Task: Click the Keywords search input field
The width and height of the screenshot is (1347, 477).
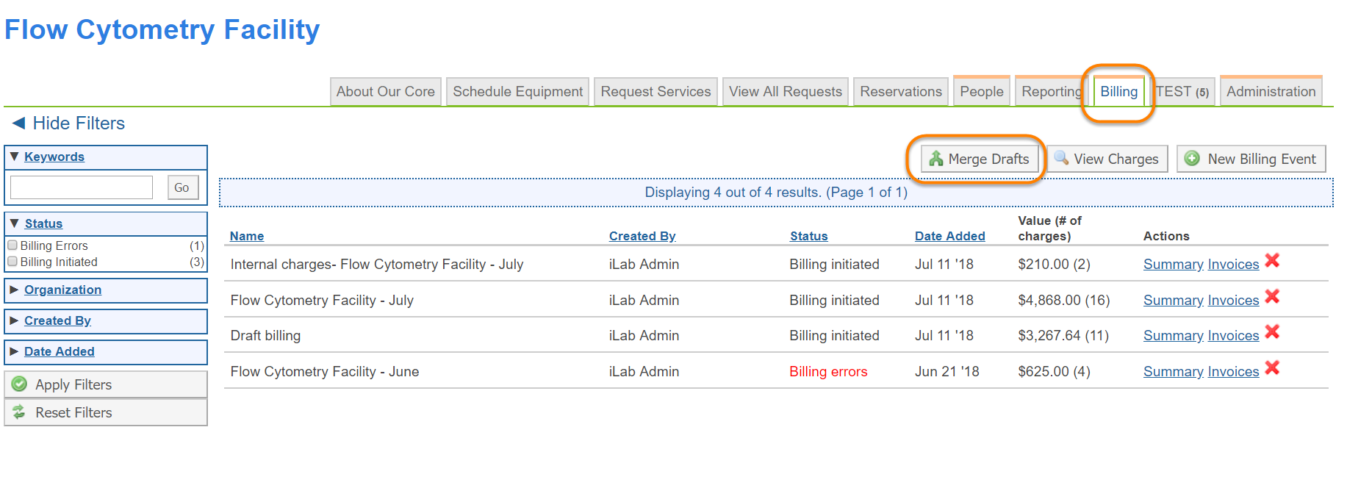Action: tap(82, 187)
